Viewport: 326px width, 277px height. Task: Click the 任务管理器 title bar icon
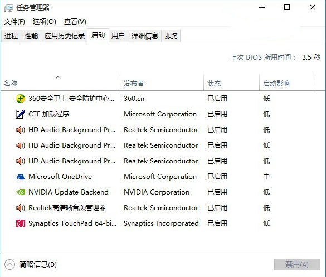pos(9,8)
